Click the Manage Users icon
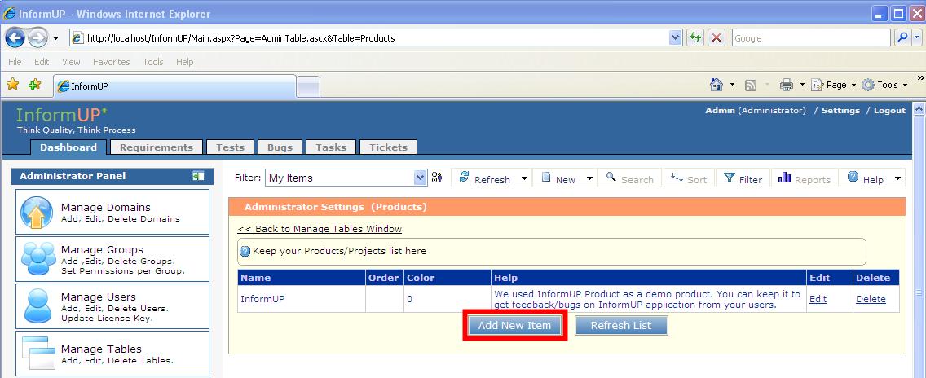Viewport: 926px width, 378px height. (x=37, y=306)
